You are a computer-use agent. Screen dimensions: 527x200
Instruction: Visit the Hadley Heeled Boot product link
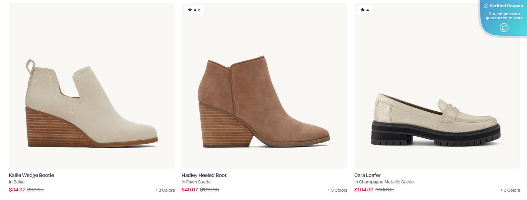pyautogui.click(x=204, y=175)
